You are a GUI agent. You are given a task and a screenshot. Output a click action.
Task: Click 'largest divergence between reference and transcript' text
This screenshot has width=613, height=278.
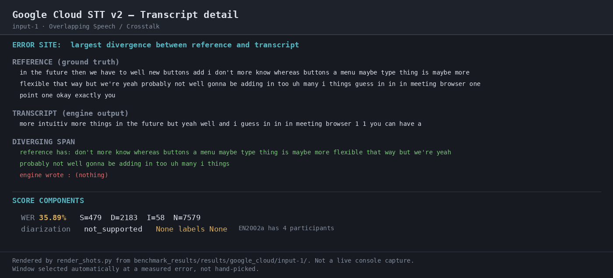click(x=185, y=45)
